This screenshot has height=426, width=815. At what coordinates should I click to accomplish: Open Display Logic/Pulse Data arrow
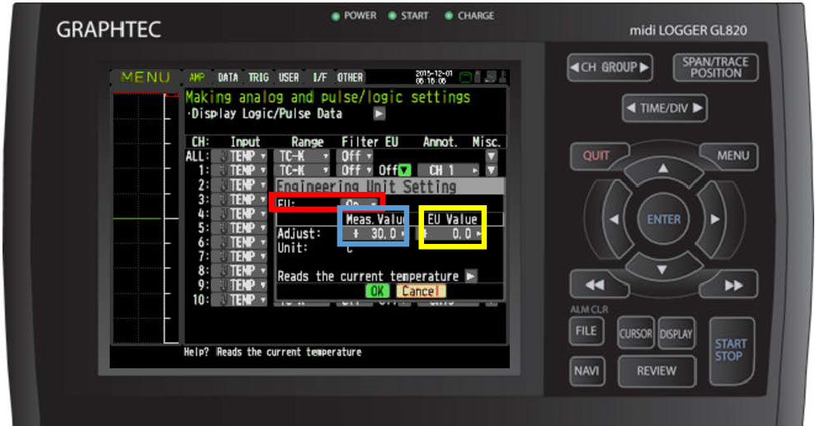coord(379,114)
